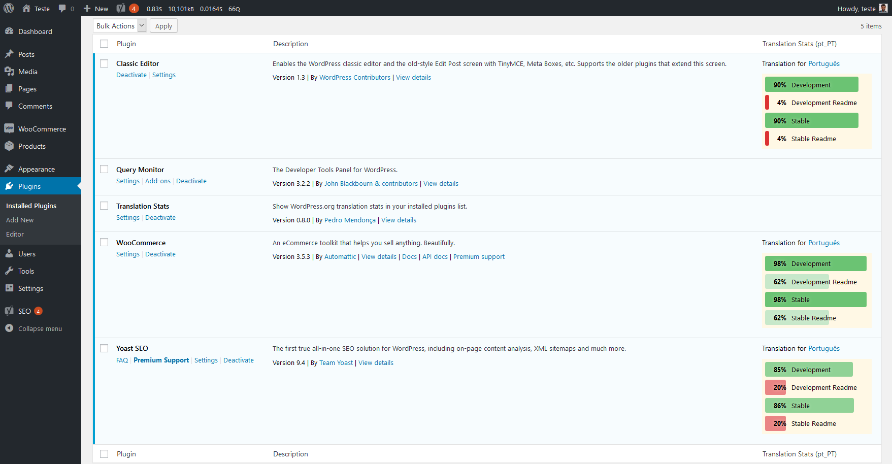Open Team Yoast author link

coord(336,362)
